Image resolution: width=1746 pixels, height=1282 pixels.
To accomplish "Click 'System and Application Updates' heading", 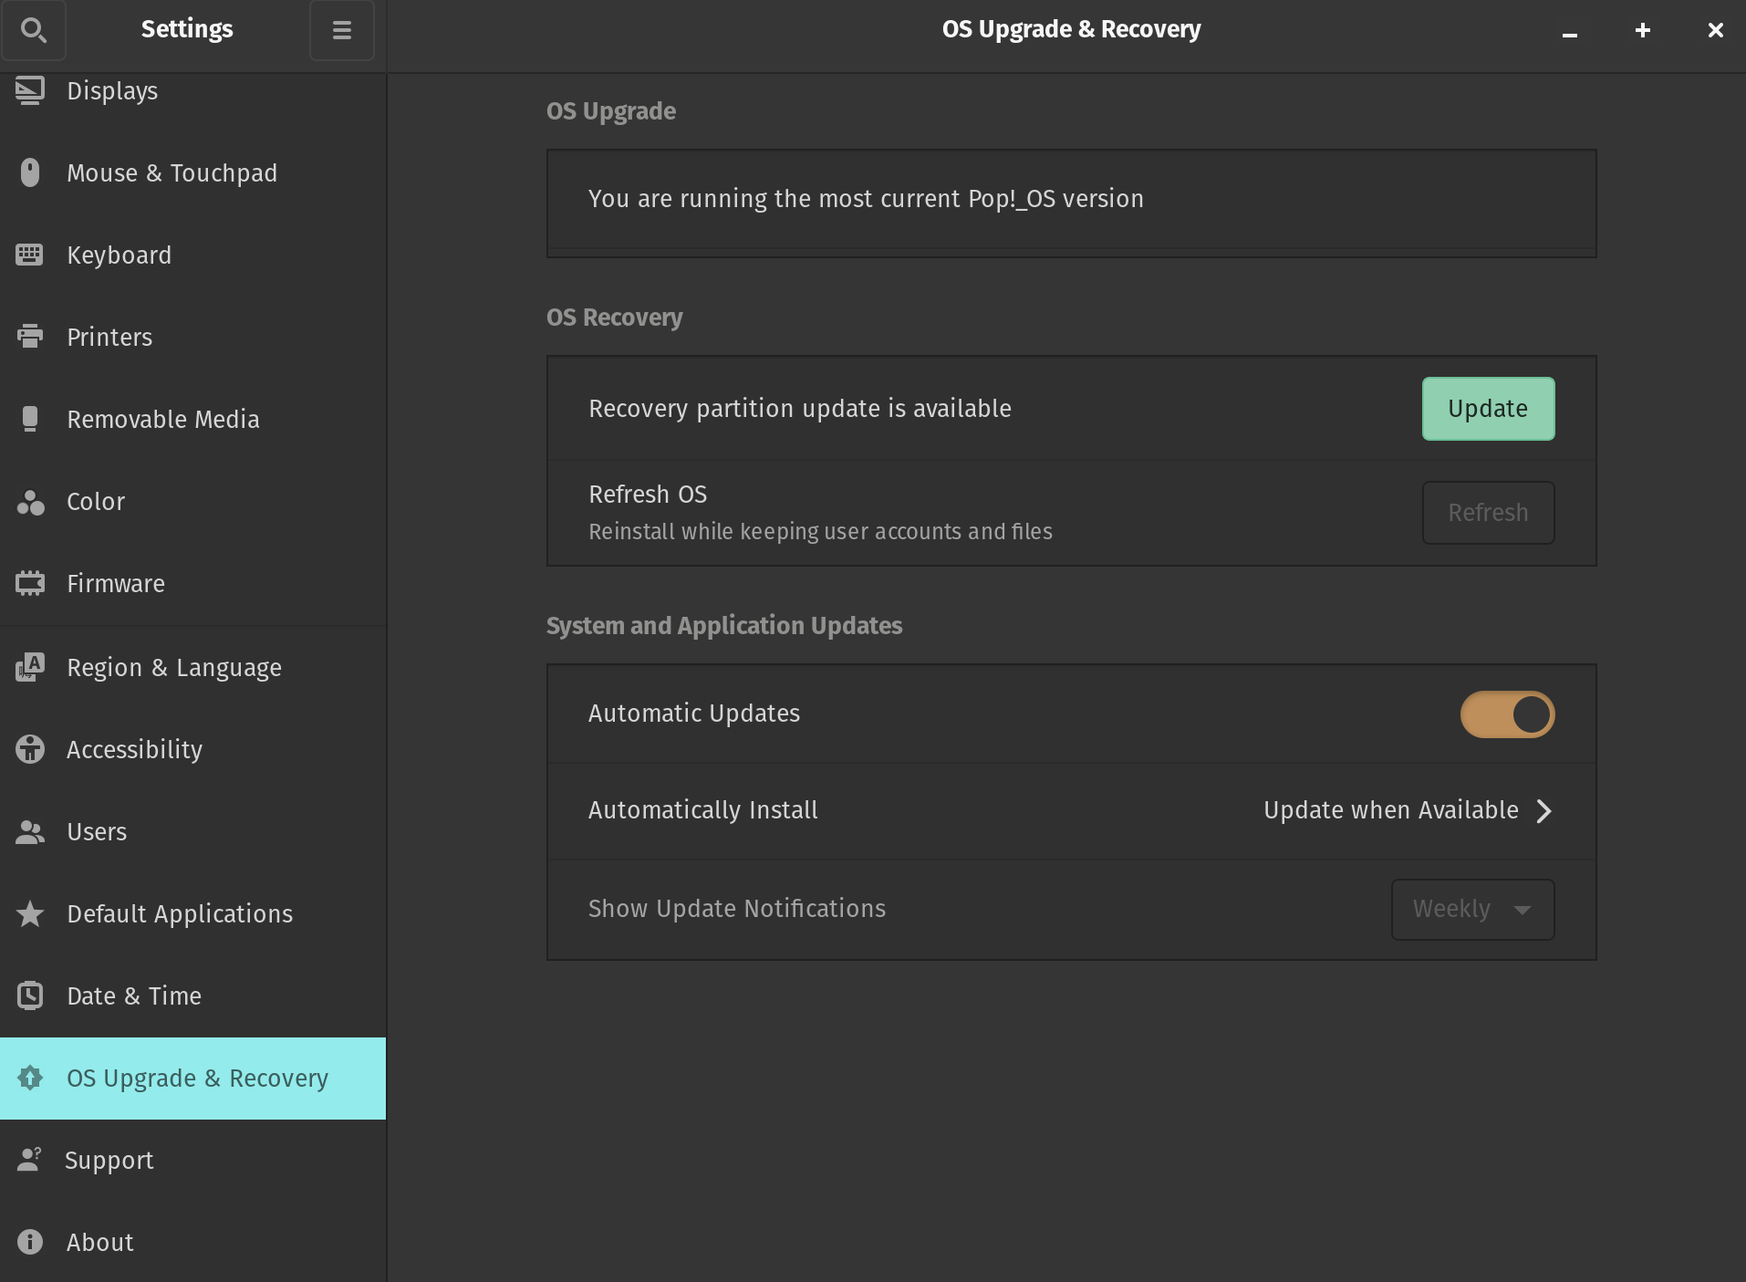I will [724, 626].
